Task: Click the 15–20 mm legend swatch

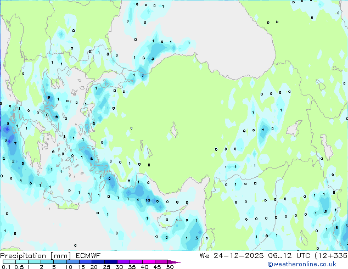Action: click(86, 262)
